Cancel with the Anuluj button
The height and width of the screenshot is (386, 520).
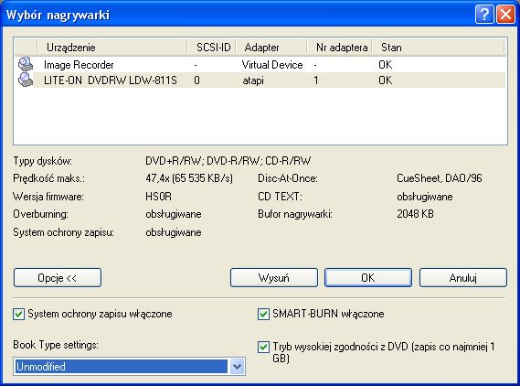(x=463, y=277)
